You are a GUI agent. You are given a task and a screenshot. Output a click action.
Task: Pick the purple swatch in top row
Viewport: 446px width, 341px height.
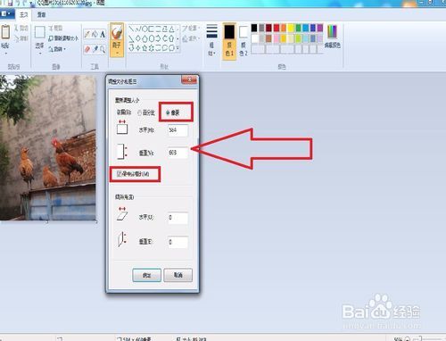320,28
